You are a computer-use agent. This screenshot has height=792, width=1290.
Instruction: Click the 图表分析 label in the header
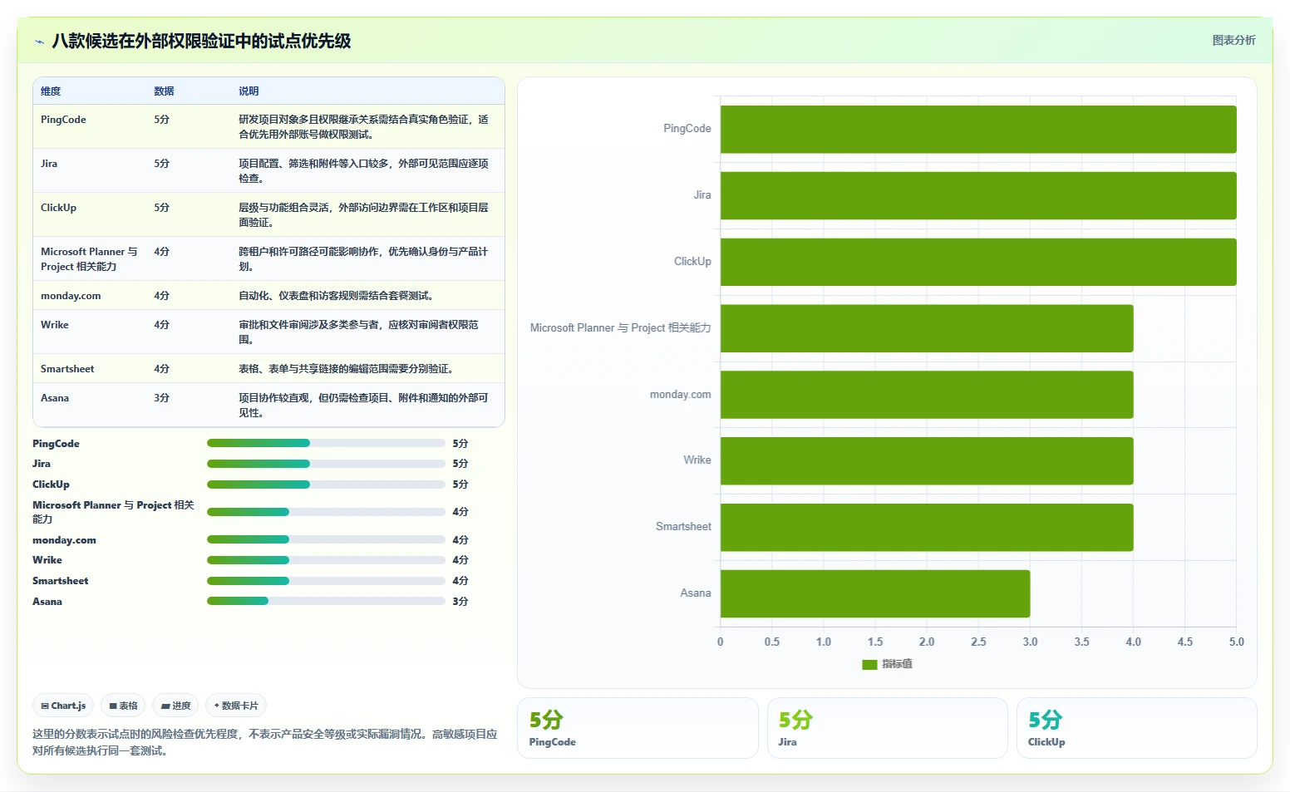pos(1233,40)
